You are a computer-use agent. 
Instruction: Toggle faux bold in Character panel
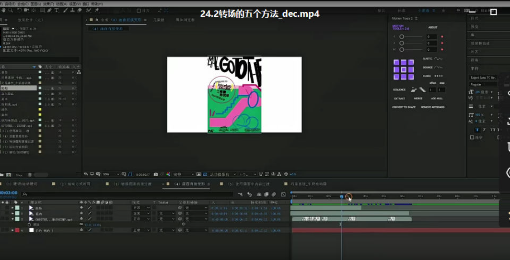pos(477,130)
